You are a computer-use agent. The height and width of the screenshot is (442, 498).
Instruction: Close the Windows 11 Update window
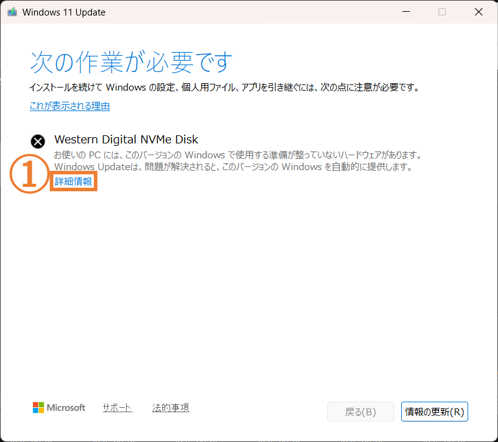pyautogui.click(x=479, y=12)
